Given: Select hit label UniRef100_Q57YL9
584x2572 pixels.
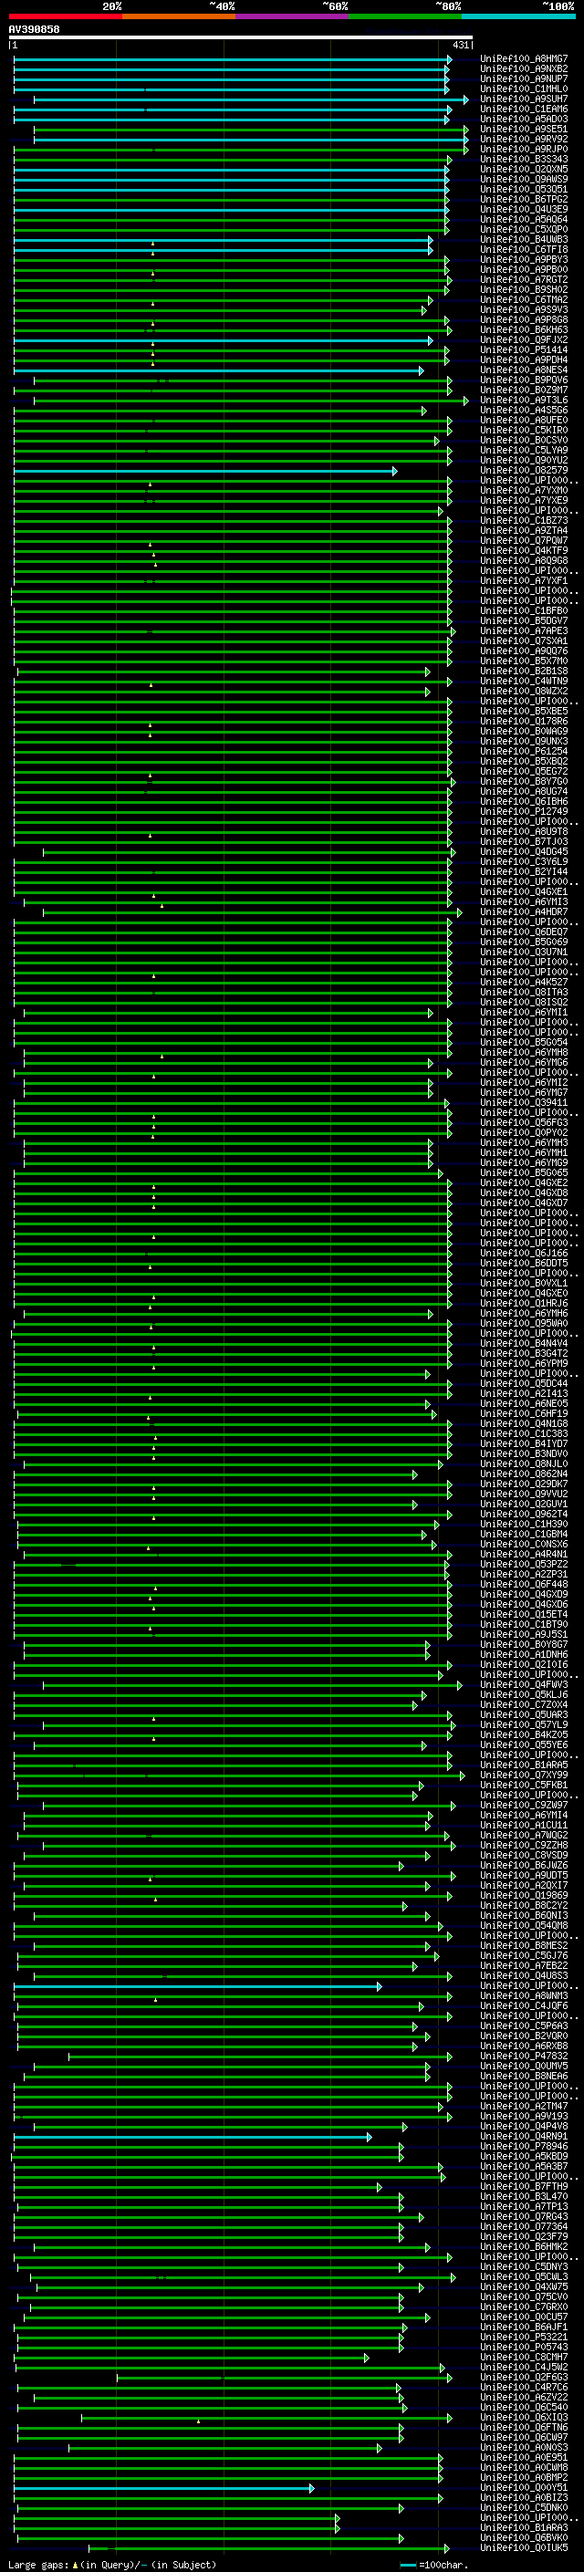Looking at the screenshot, I should pyautogui.click(x=523, y=1725).
